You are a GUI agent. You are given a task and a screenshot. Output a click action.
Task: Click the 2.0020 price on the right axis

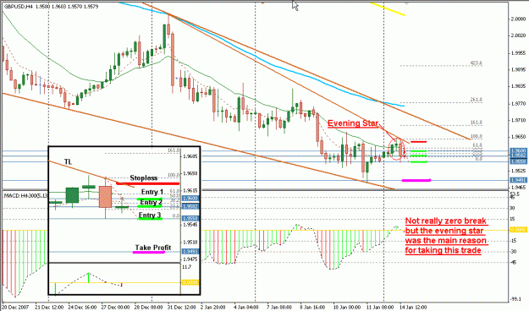[x=518, y=35]
